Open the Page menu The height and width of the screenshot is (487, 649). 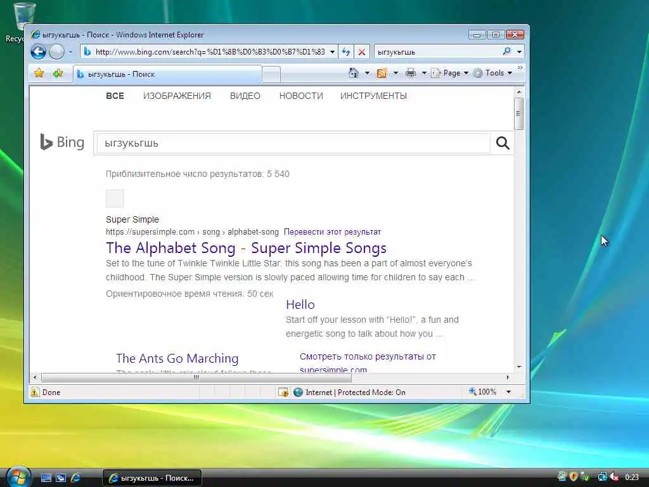pos(450,74)
